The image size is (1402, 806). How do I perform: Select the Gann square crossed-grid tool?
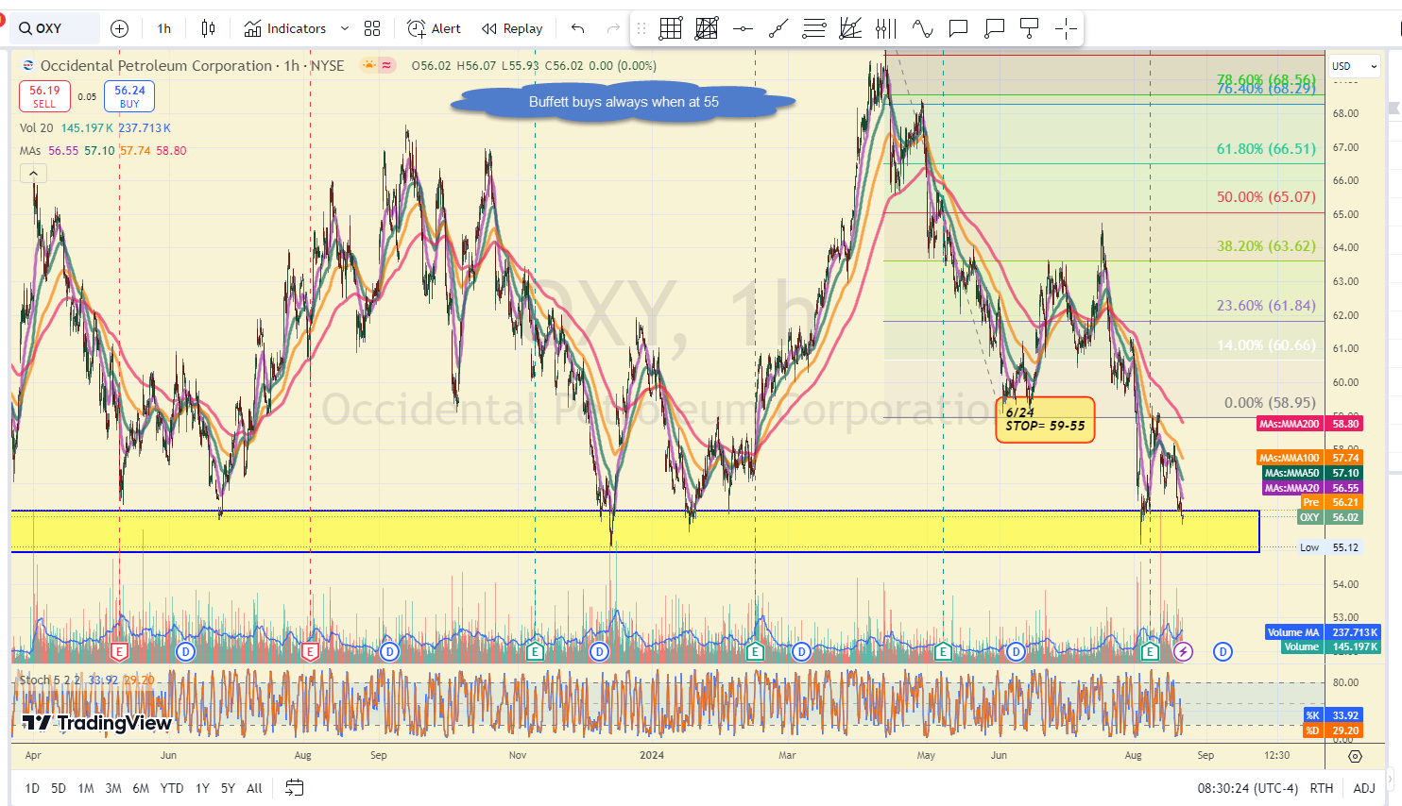(707, 28)
